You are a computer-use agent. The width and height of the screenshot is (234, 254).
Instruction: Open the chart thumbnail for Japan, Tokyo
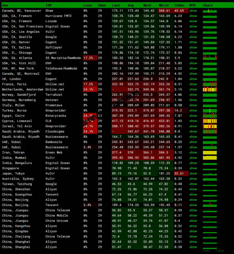(210, 174)
